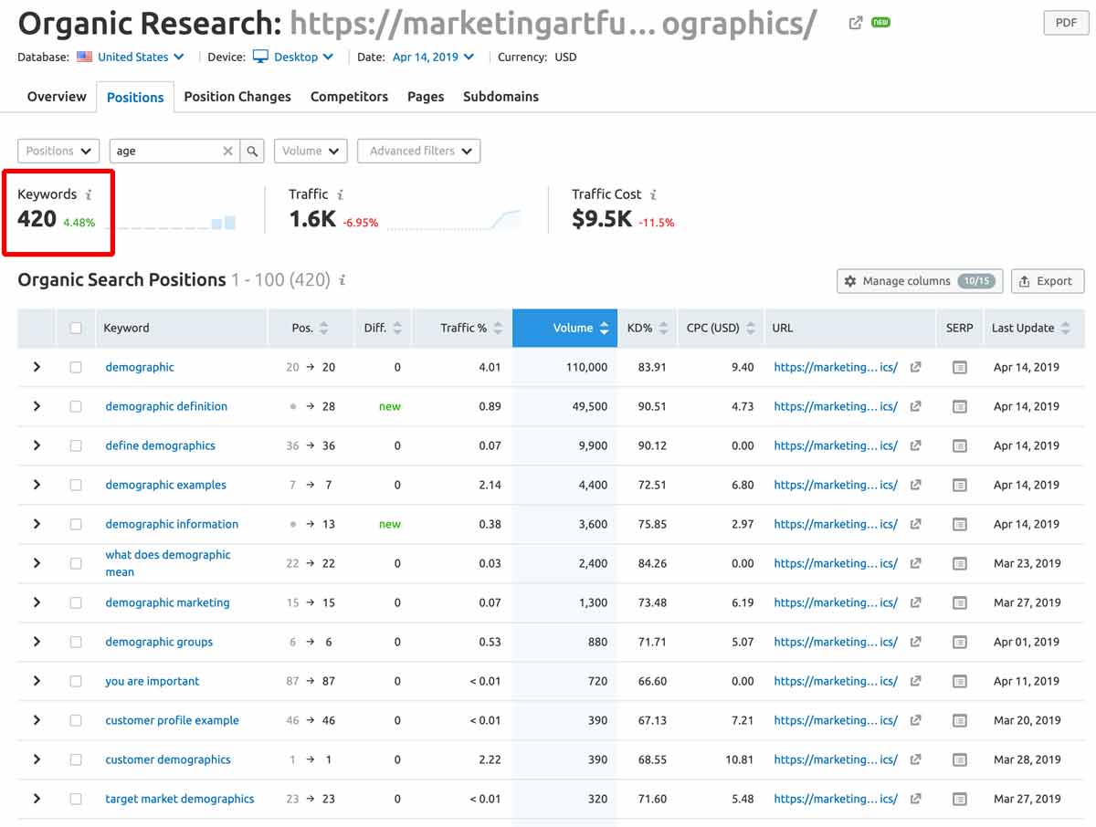
Task: Click the PDF button
Action: (x=1066, y=23)
